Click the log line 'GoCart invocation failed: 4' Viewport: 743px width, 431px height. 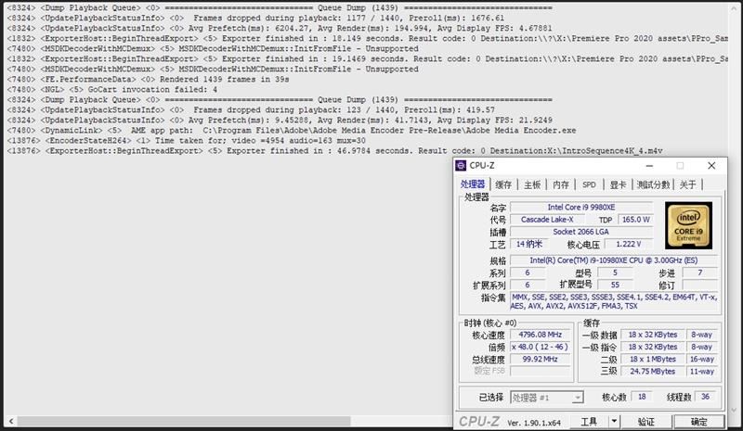111,89
